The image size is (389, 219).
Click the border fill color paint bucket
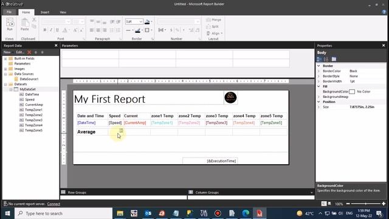tap(147, 22)
